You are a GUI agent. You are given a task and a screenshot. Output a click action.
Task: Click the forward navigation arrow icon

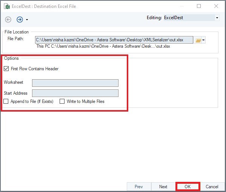pyautogui.click(x=20, y=20)
